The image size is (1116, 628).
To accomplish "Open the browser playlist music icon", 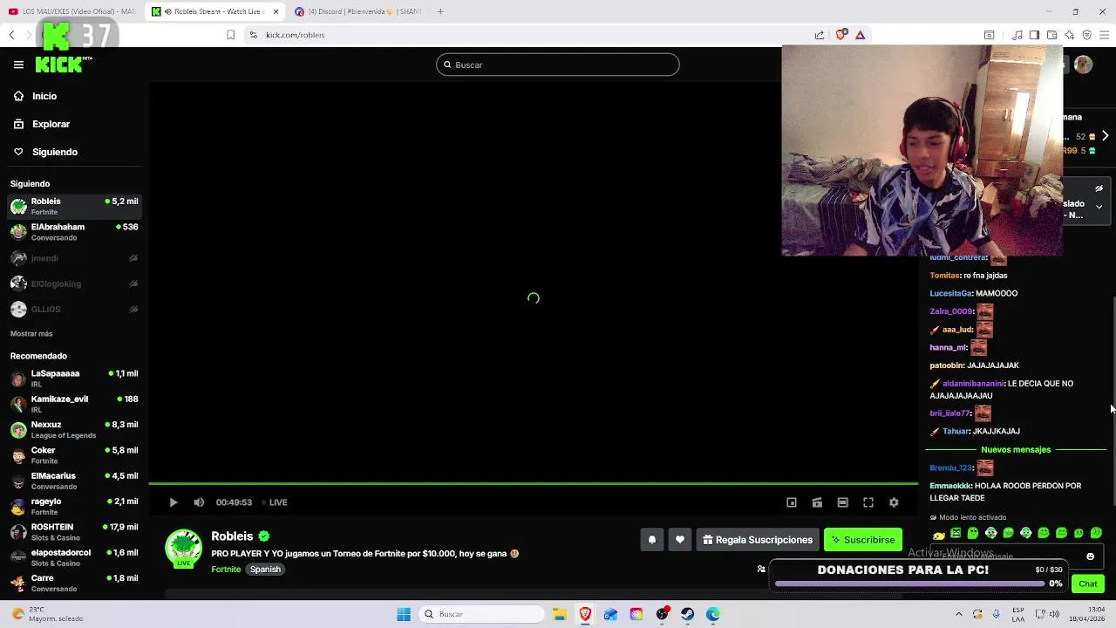I will tap(1017, 35).
